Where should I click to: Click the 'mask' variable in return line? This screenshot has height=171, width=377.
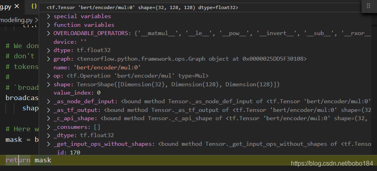point(43,160)
